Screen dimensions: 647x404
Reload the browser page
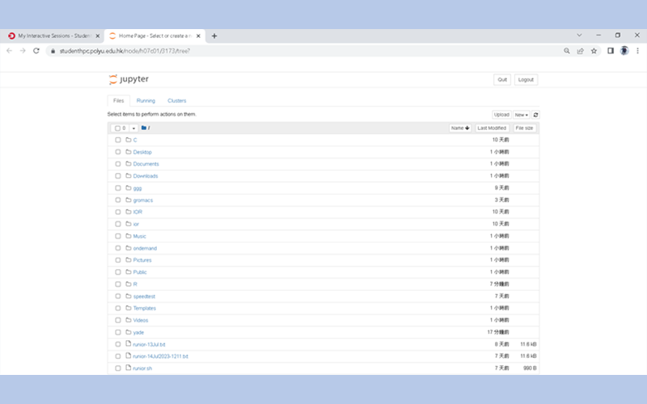point(36,50)
